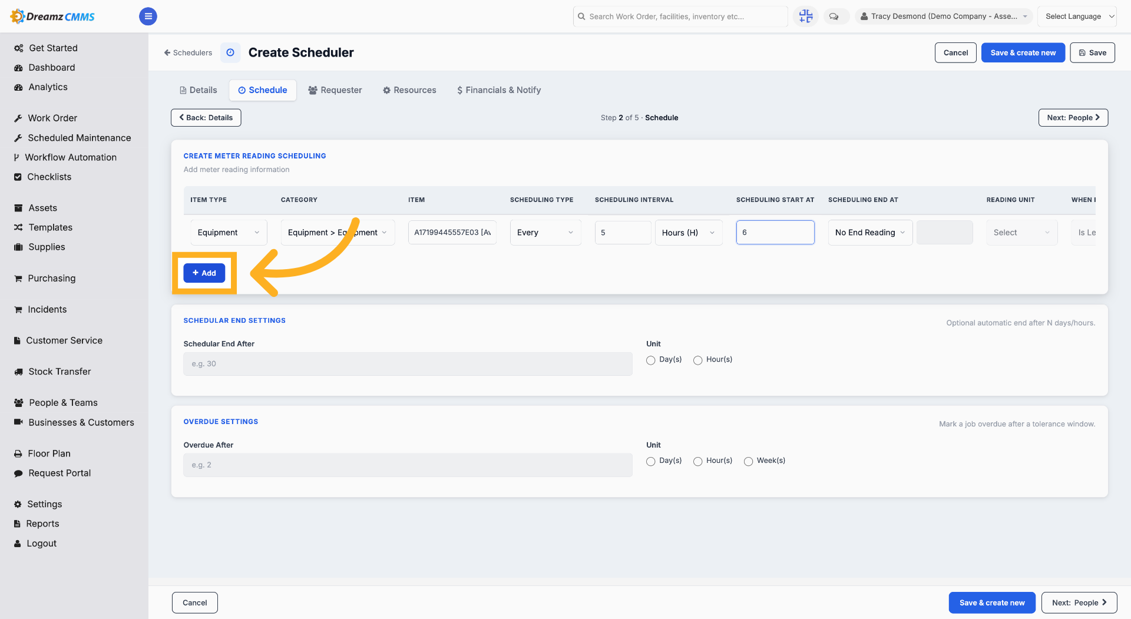This screenshot has height=619, width=1131.
Task: Click the Dashboard sidebar icon
Action: click(x=18, y=68)
